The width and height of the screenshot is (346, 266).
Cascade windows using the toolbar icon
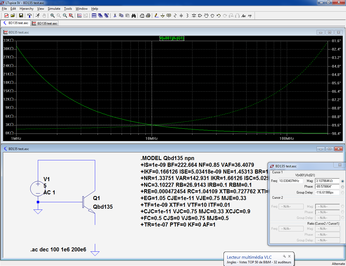pos(100,16)
